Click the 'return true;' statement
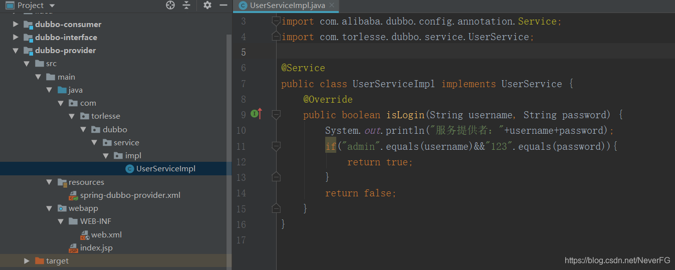 380,162
